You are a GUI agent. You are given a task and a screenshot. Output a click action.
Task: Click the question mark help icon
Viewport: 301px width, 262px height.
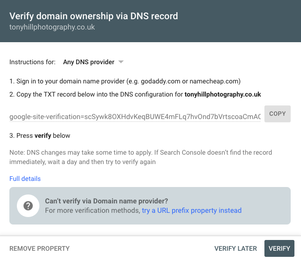28,206
